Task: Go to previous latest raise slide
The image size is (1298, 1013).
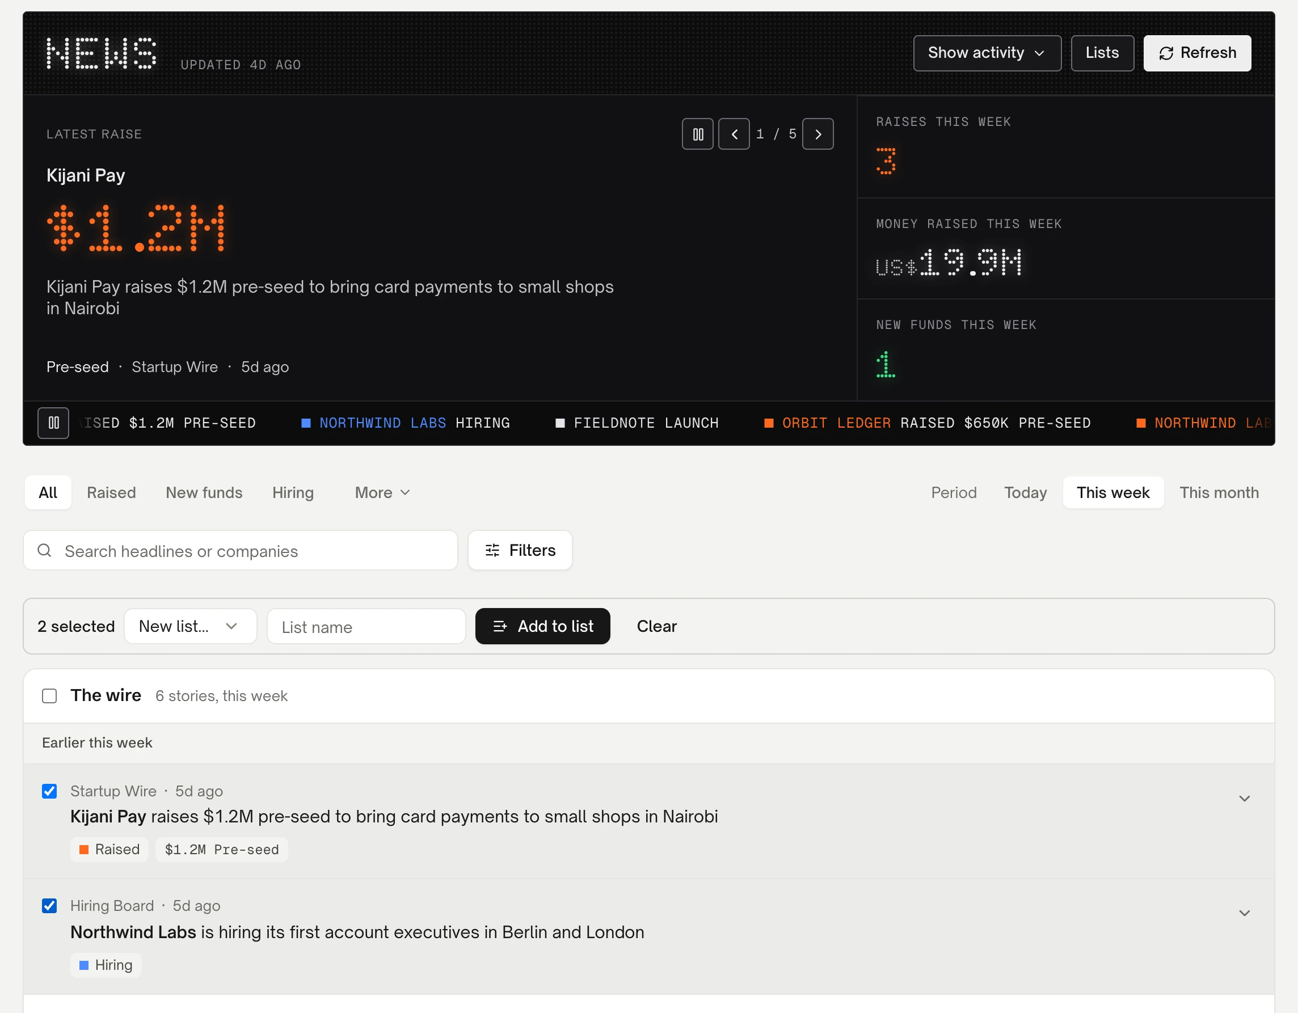Action: coord(734,134)
